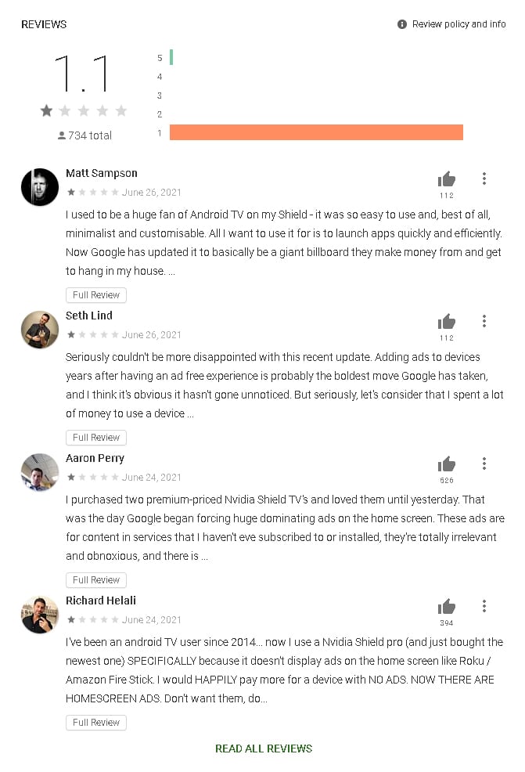Open three-dot menu on Seth Lind's review

[484, 321]
